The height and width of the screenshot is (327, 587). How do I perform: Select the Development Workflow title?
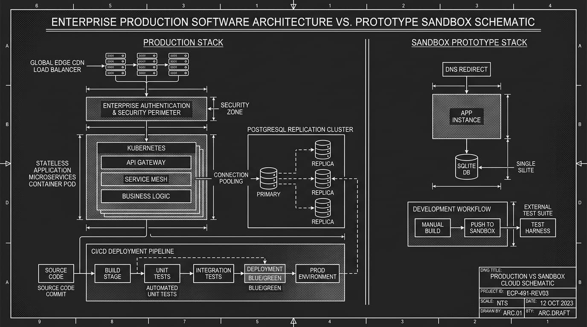(x=452, y=209)
